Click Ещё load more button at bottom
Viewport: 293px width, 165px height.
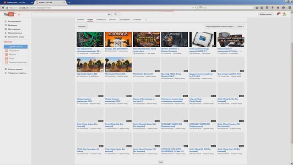pyautogui.click(x=161, y=162)
